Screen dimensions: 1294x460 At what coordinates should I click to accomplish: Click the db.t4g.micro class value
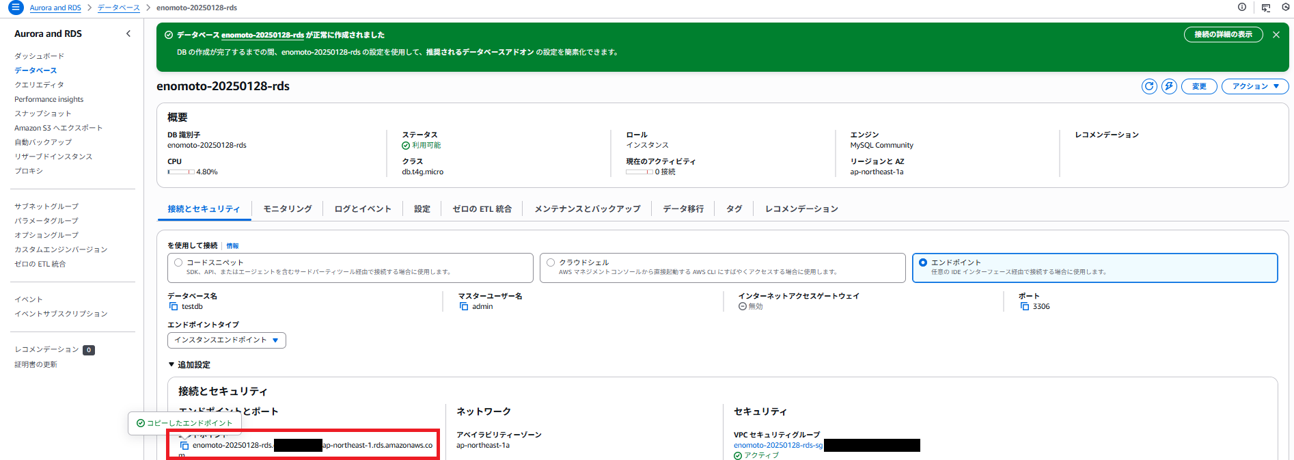coord(423,172)
